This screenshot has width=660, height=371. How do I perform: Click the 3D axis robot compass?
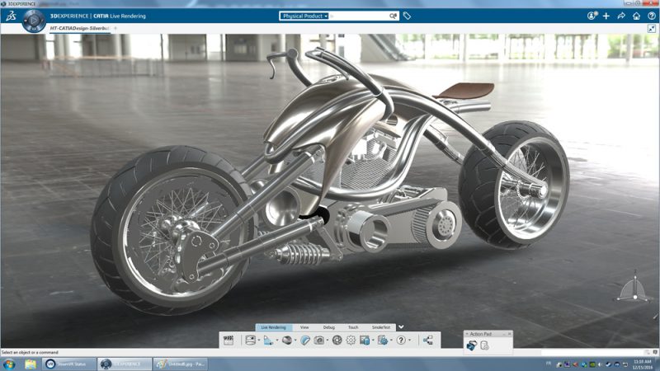pyautogui.click(x=634, y=289)
